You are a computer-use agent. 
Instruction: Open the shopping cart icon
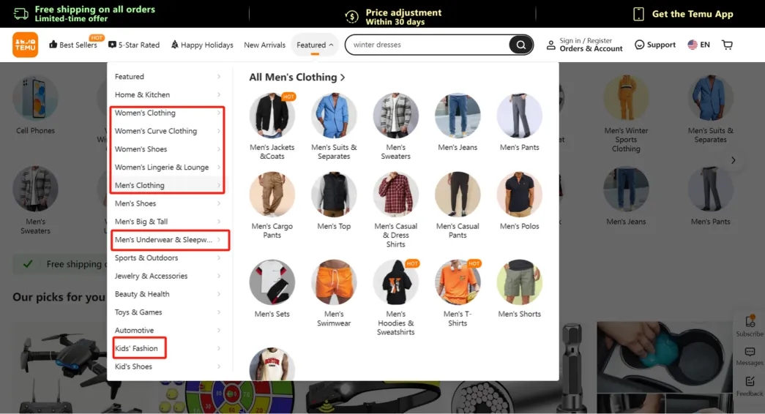(x=727, y=45)
